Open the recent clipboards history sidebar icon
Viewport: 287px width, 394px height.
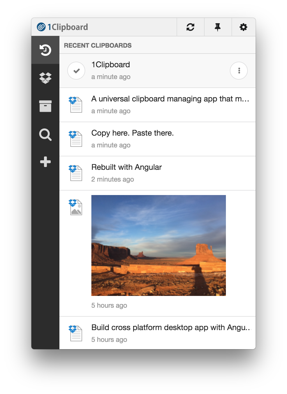[45, 50]
